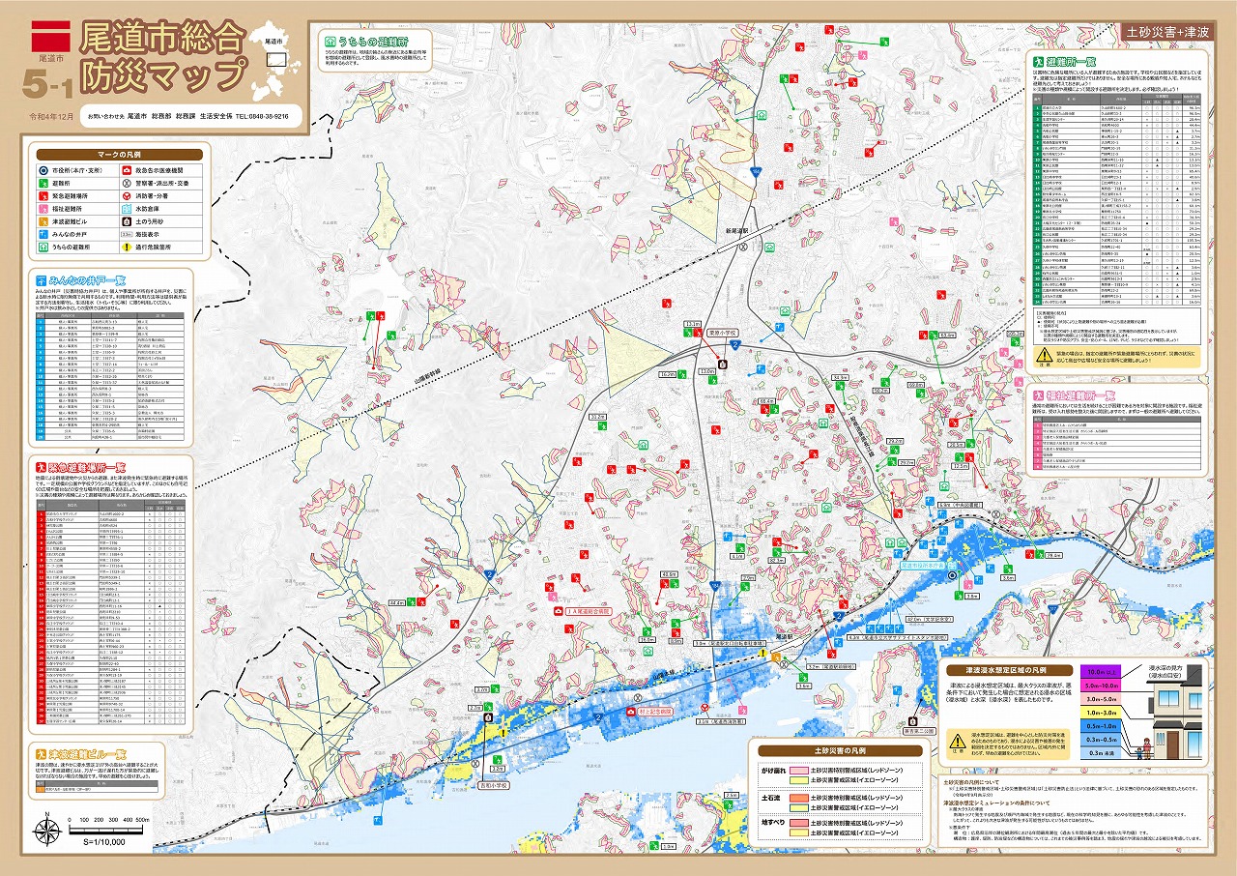Screen dimensions: 1237x876
Task: Click the pink 福祉避難所 icon in the legend
Action: point(43,209)
